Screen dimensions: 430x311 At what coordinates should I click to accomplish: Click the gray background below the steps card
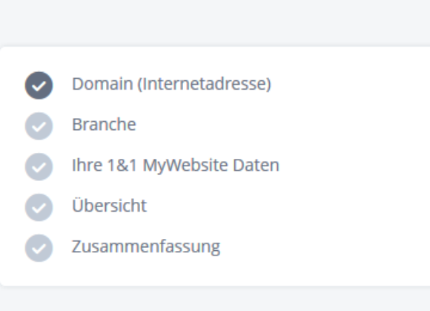tap(215, 299)
